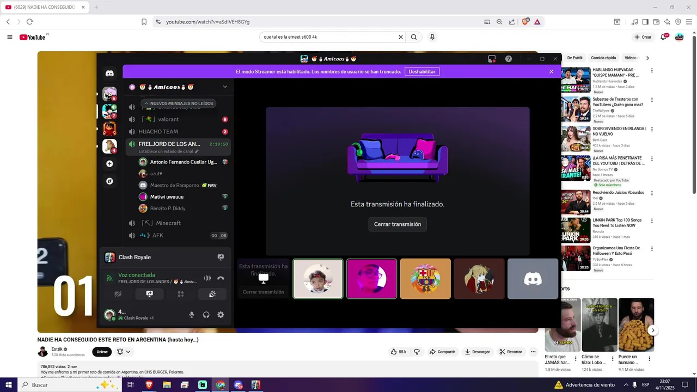This screenshot has width=697, height=392.
Task: Join the Minecraft voice channel
Action: point(178,223)
